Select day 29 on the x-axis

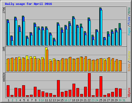click(x=116, y=100)
